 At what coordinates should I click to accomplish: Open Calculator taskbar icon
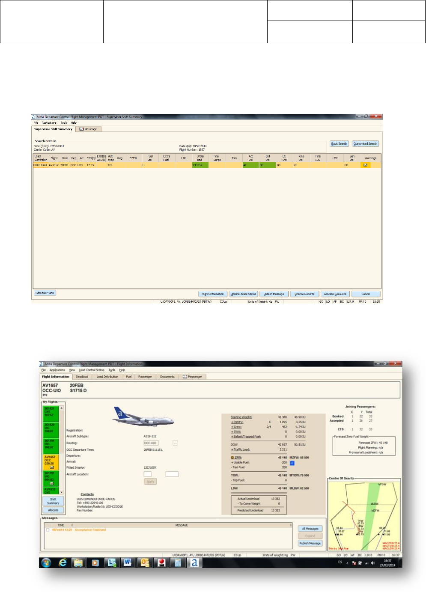[178, 562]
